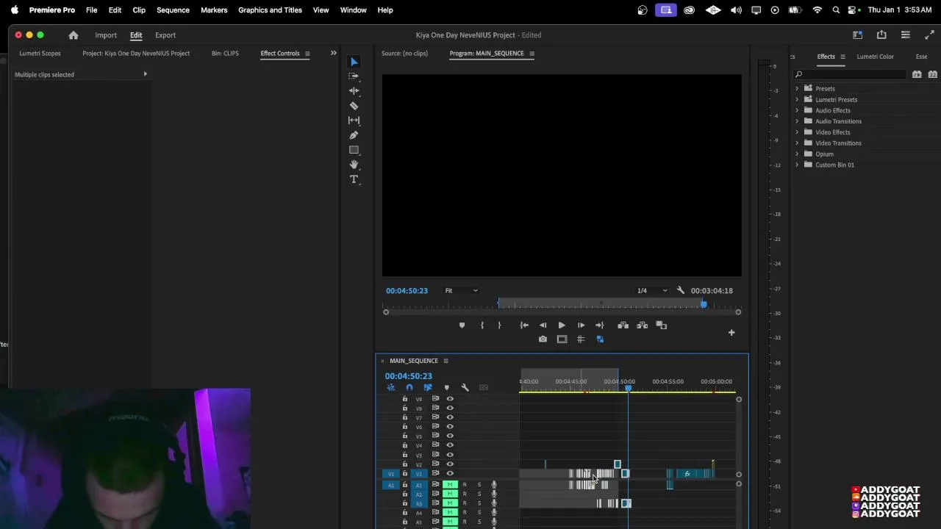
Task: Step forward one frame
Action: pyautogui.click(x=581, y=325)
